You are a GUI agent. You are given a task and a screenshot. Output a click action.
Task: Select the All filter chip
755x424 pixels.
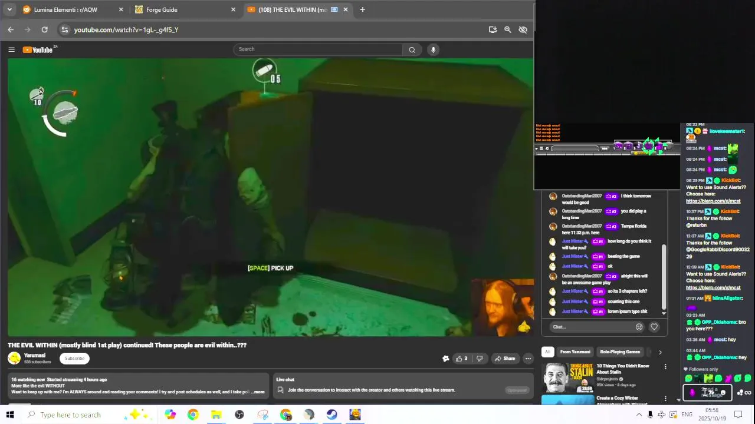tap(547, 352)
